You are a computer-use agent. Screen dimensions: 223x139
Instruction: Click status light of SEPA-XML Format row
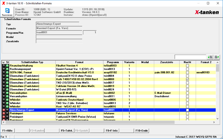(7, 72)
